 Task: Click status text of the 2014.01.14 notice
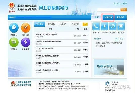85,36
